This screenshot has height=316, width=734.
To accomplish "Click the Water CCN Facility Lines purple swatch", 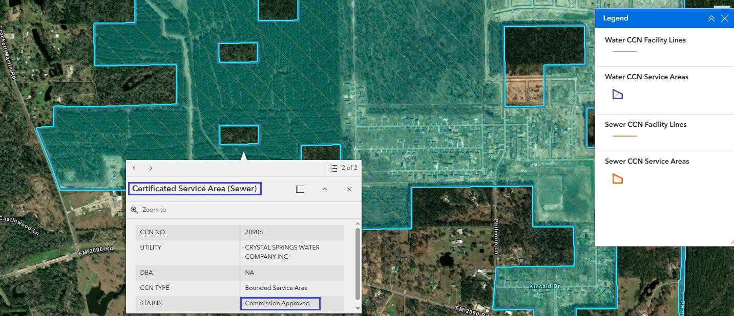I will click(624, 52).
